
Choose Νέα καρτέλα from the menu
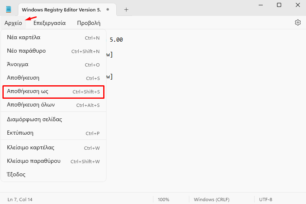coord(53,38)
